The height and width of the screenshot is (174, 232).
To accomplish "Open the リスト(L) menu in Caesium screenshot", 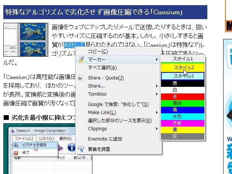I will [x=46, y=139].
